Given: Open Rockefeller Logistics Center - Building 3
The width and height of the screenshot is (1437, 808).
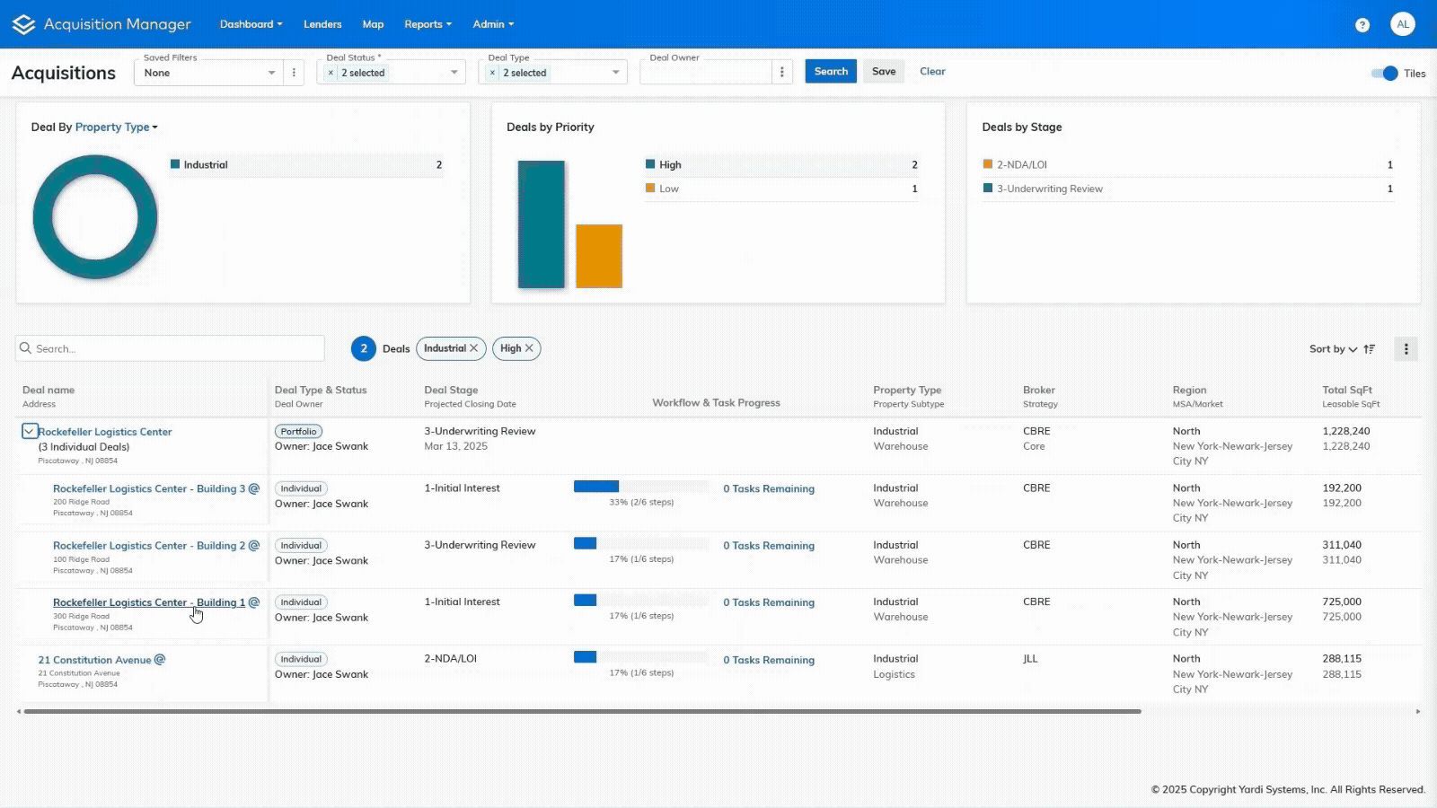Looking at the screenshot, I should click(149, 489).
